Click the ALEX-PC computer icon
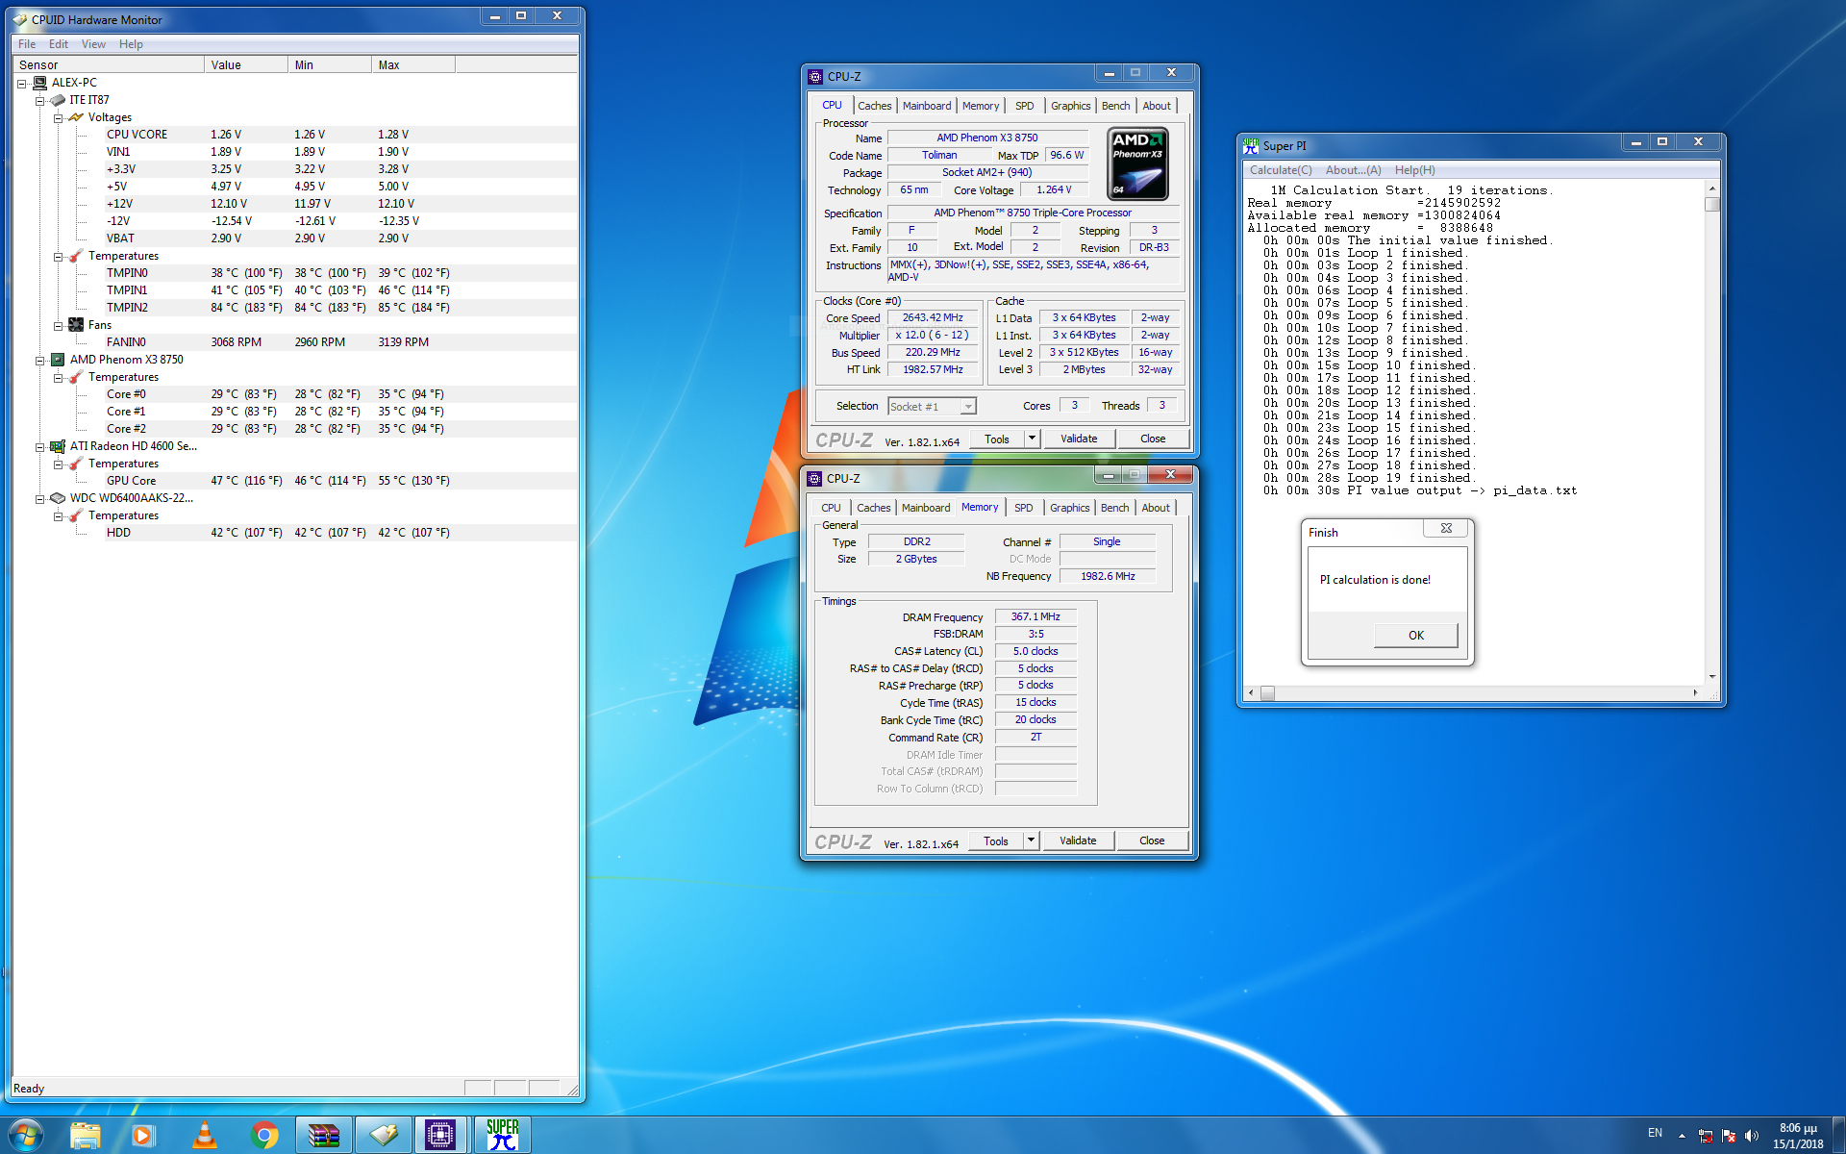 pos(40,83)
